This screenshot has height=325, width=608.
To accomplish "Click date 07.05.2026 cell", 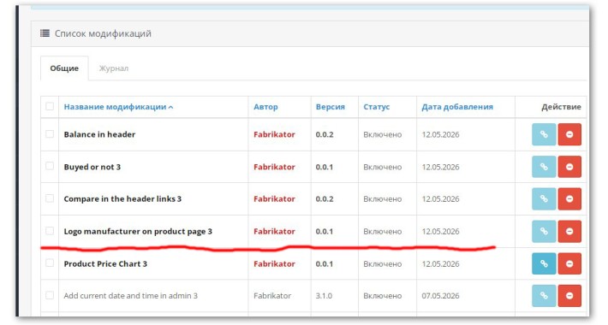I will pyautogui.click(x=440, y=296).
